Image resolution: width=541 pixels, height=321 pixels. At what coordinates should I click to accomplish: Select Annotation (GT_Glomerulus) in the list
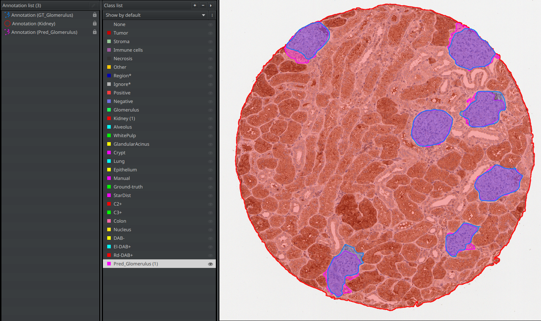[x=42, y=15]
